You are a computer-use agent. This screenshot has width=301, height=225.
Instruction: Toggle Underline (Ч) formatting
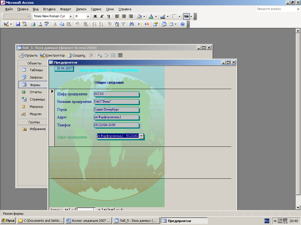pyautogui.click(x=109, y=16)
